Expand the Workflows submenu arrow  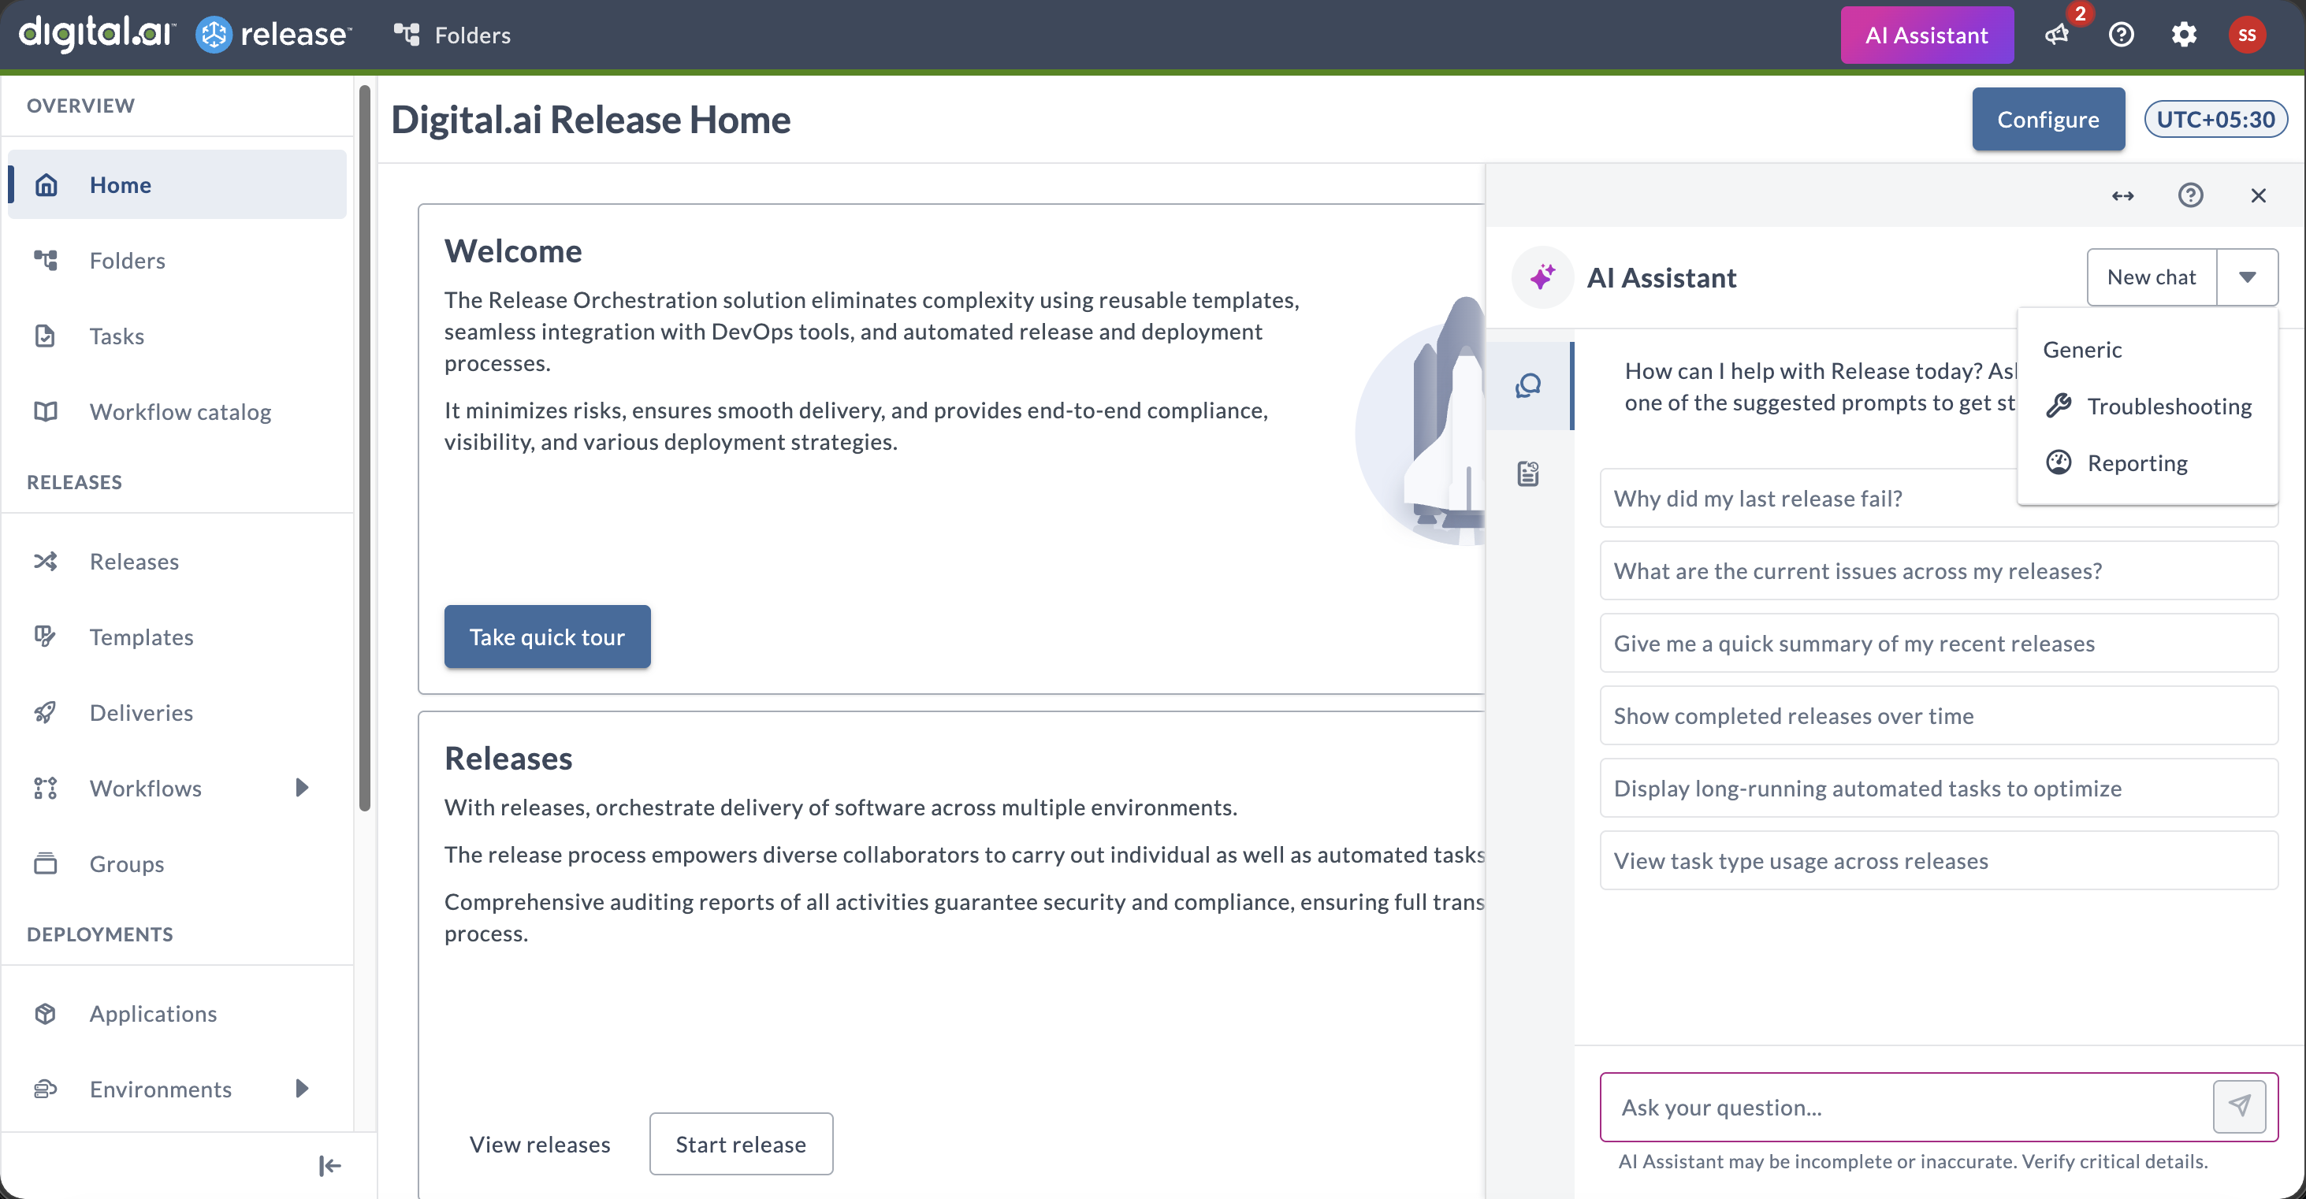(302, 788)
